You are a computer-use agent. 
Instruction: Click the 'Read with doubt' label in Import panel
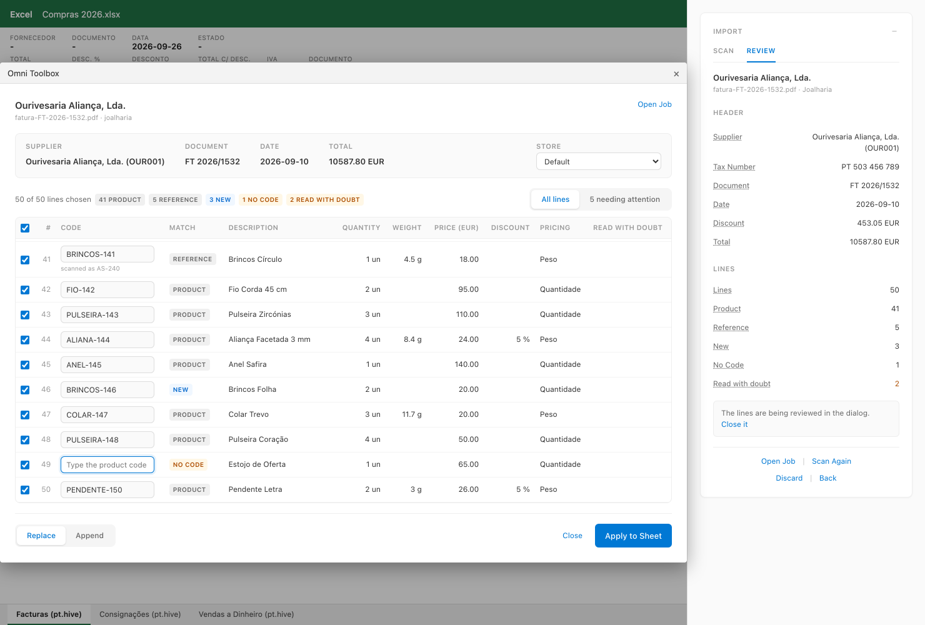[742, 384]
